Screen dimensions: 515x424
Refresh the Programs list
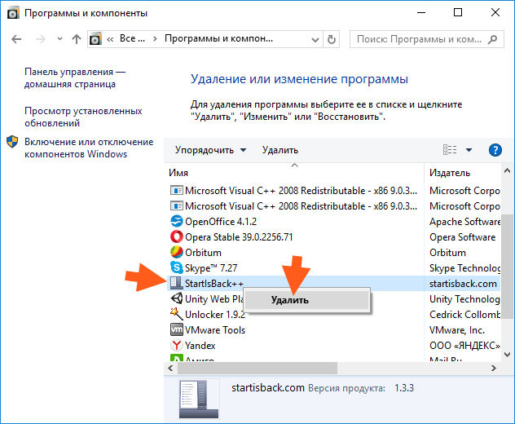coord(332,39)
